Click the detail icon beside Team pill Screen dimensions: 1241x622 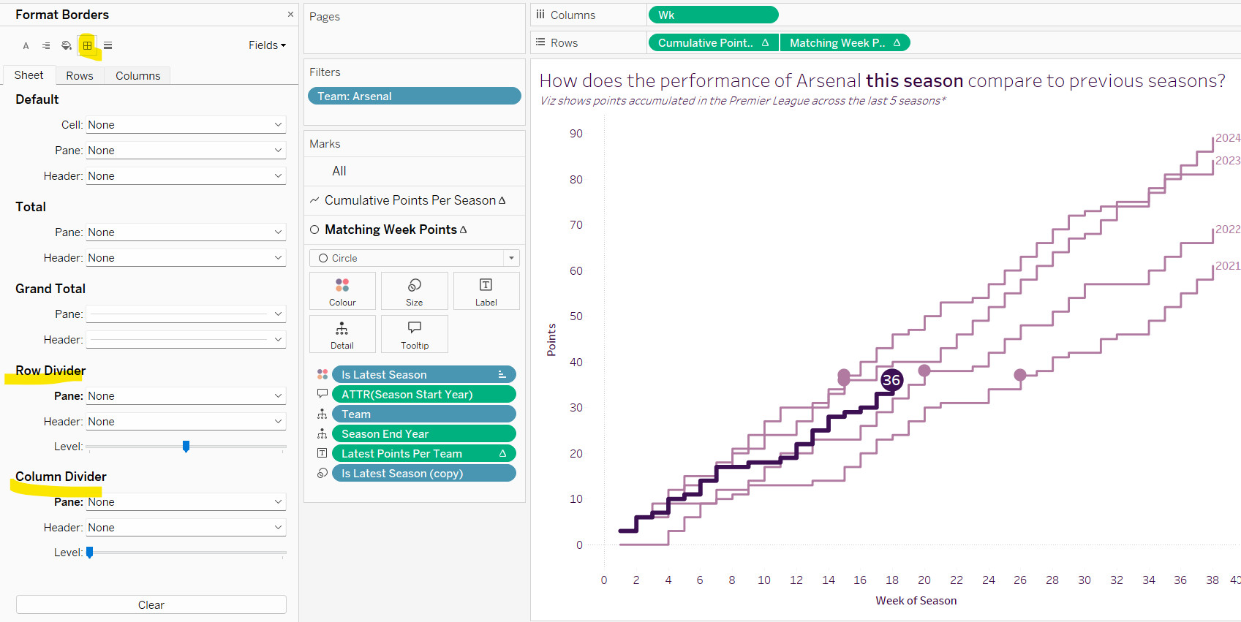322,414
